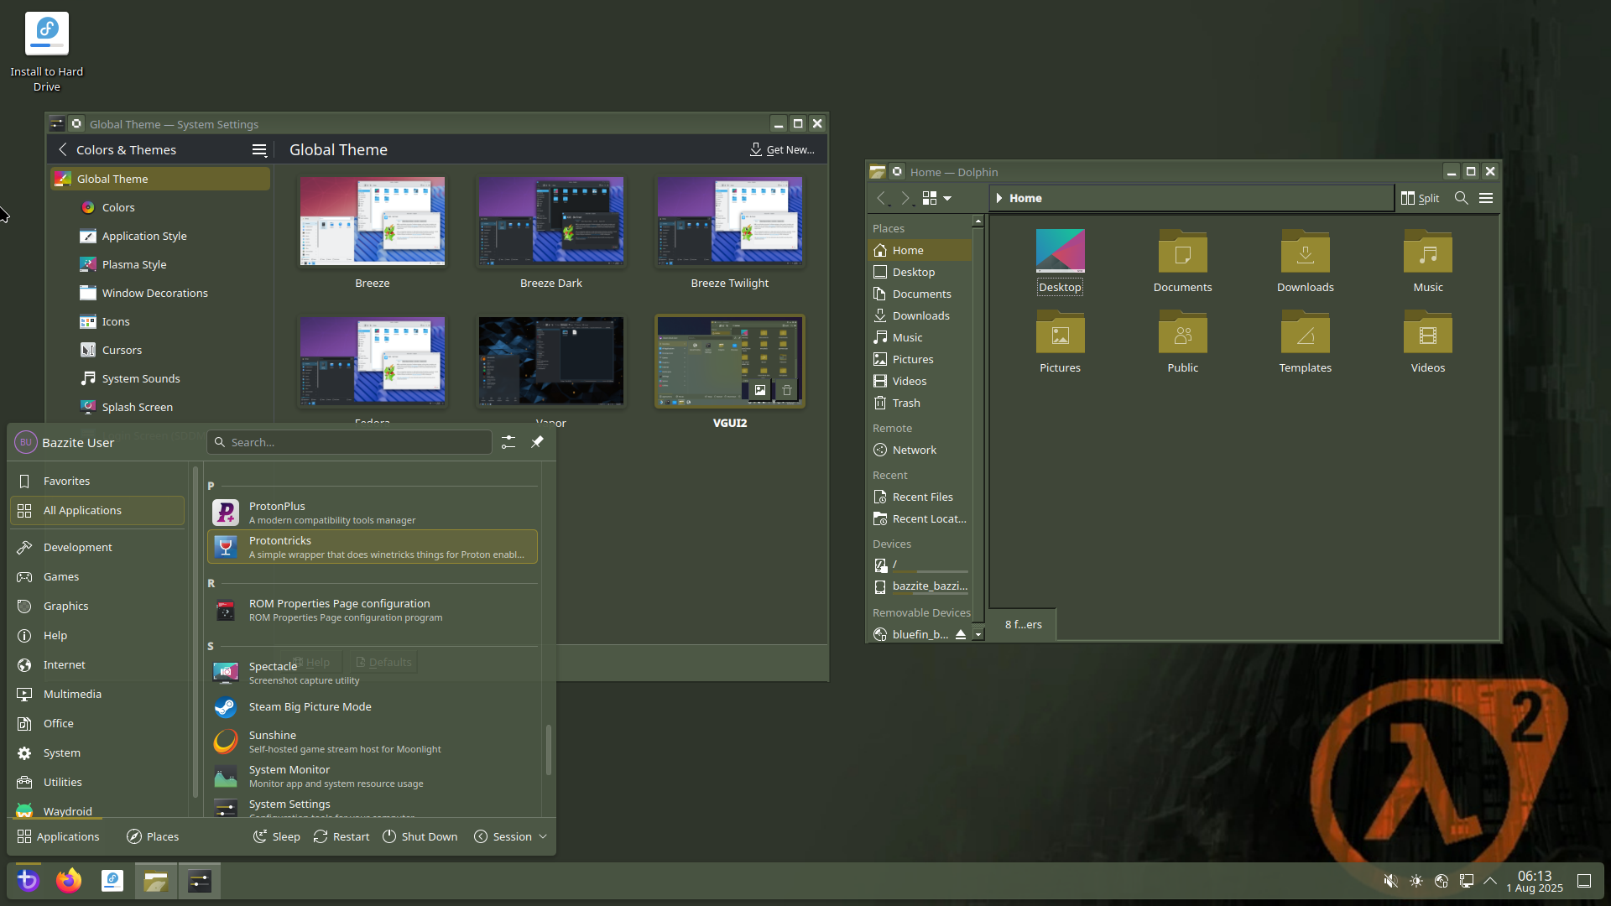Select the Breeze Dark theme thumbnail
The height and width of the screenshot is (906, 1611).
pyautogui.click(x=550, y=221)
